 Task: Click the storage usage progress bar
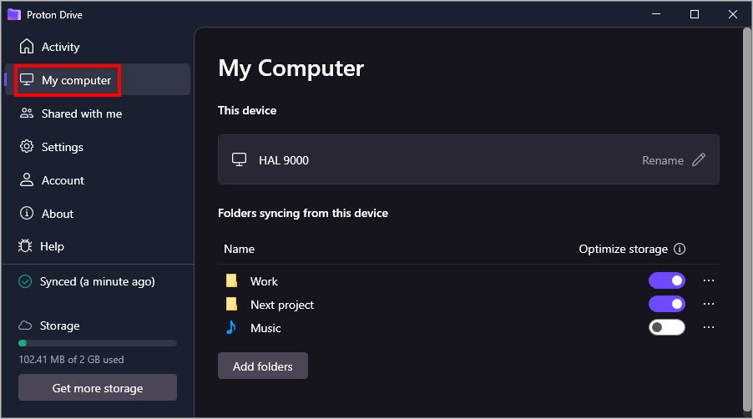(98, 343)
